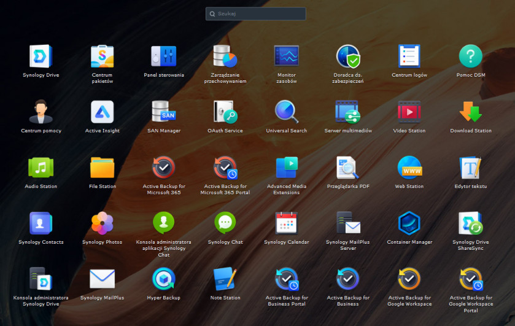The image size is (515, 326).
Task: Launch Container Manager
Action: pos(409,223)
